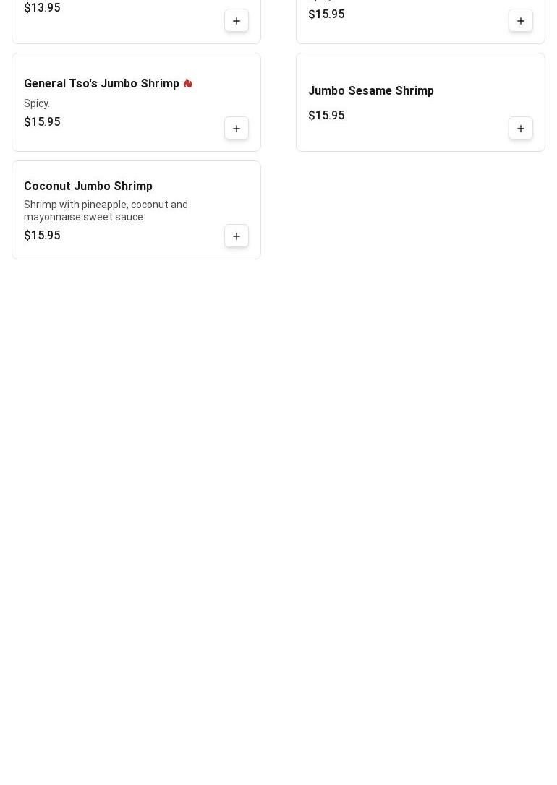This screenshot has height=785, width=557.
Task: Click Jumbo Sesame Shrimp $15.95 price
Action: [x=326, y=116]
